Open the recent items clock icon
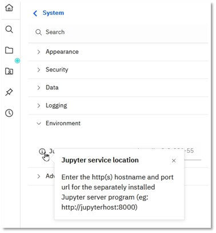This screenshot has height=233, width=216. click(9, 113)
